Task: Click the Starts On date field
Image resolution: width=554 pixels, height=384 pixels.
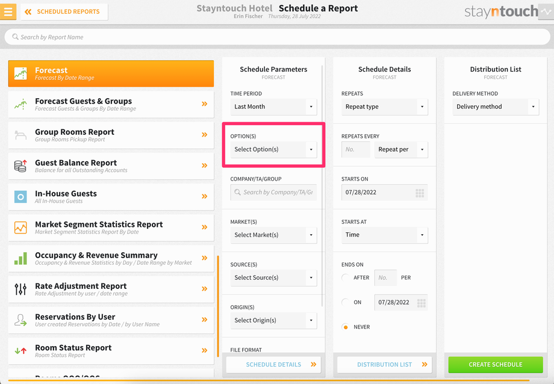Action: (x=384, y=192)
